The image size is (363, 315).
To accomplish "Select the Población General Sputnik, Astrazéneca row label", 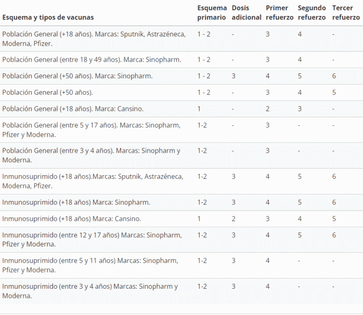I will tap(94, 39).
